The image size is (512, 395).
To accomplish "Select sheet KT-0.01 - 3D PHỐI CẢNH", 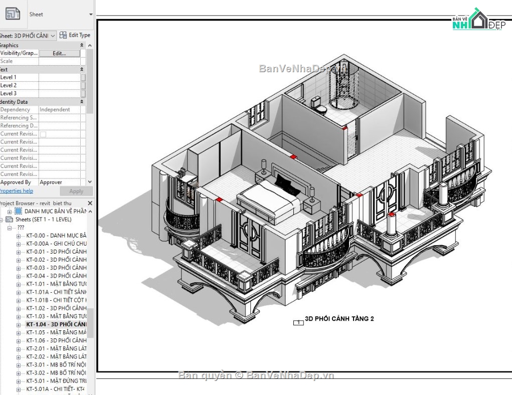I will pos(57,252).
